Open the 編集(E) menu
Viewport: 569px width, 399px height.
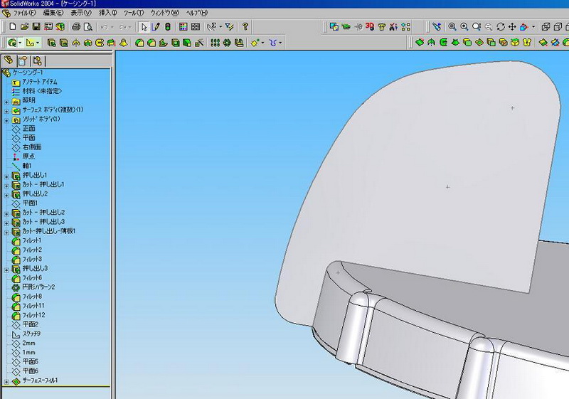coord(53,13)
